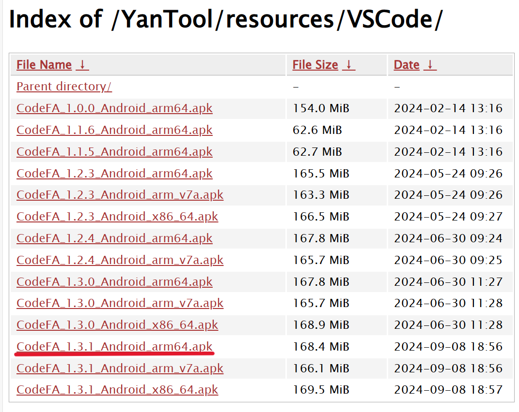Sort listing by Date header

pos(406,65)
